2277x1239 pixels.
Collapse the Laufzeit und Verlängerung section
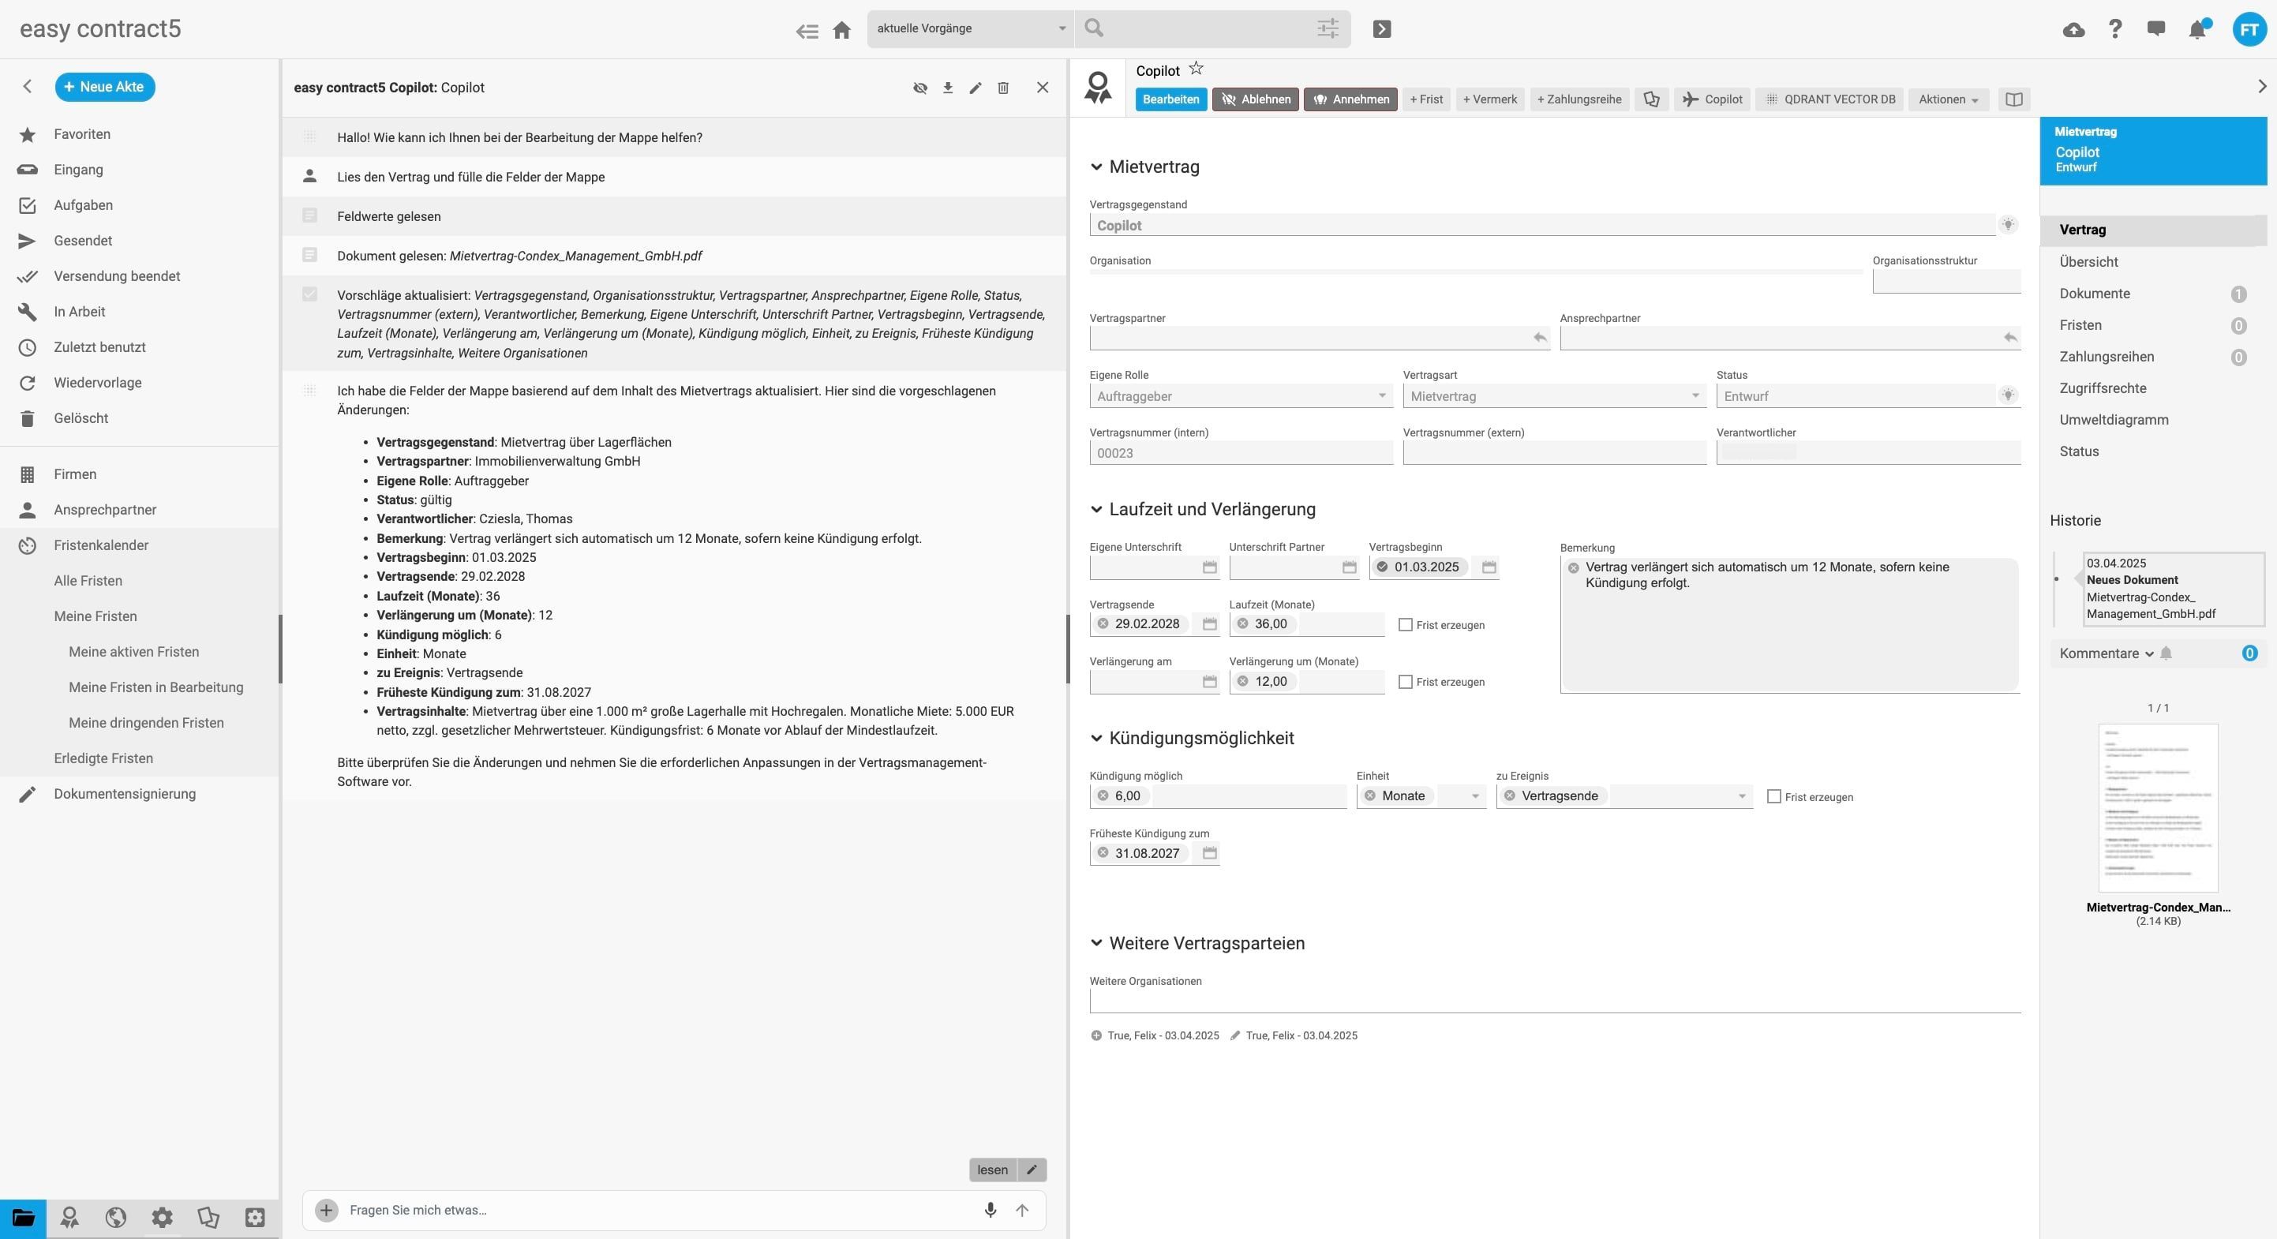(1096, 510)
